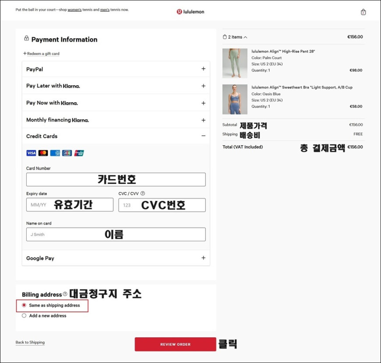
Task: Click the JCB card icon
Action: [67, 153]
